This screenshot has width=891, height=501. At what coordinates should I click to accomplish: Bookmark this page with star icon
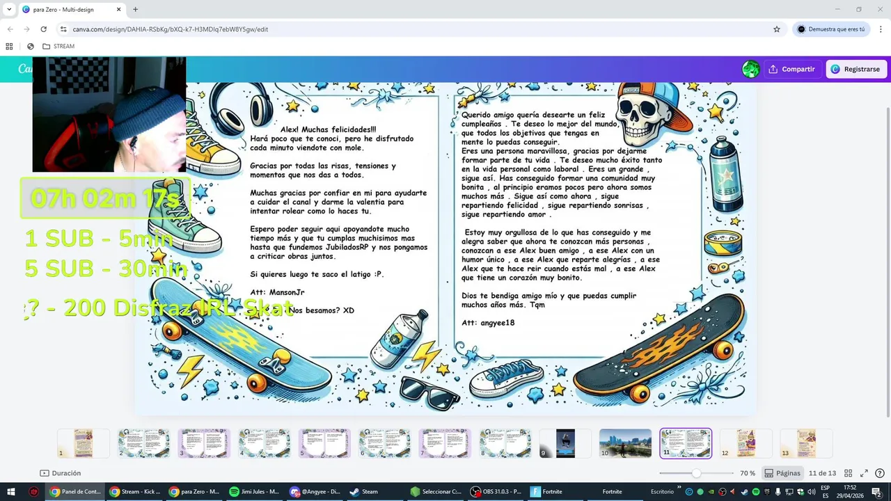click(777, 29)
